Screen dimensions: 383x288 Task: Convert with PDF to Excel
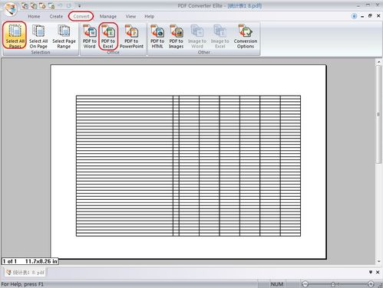tap(108, 36)
